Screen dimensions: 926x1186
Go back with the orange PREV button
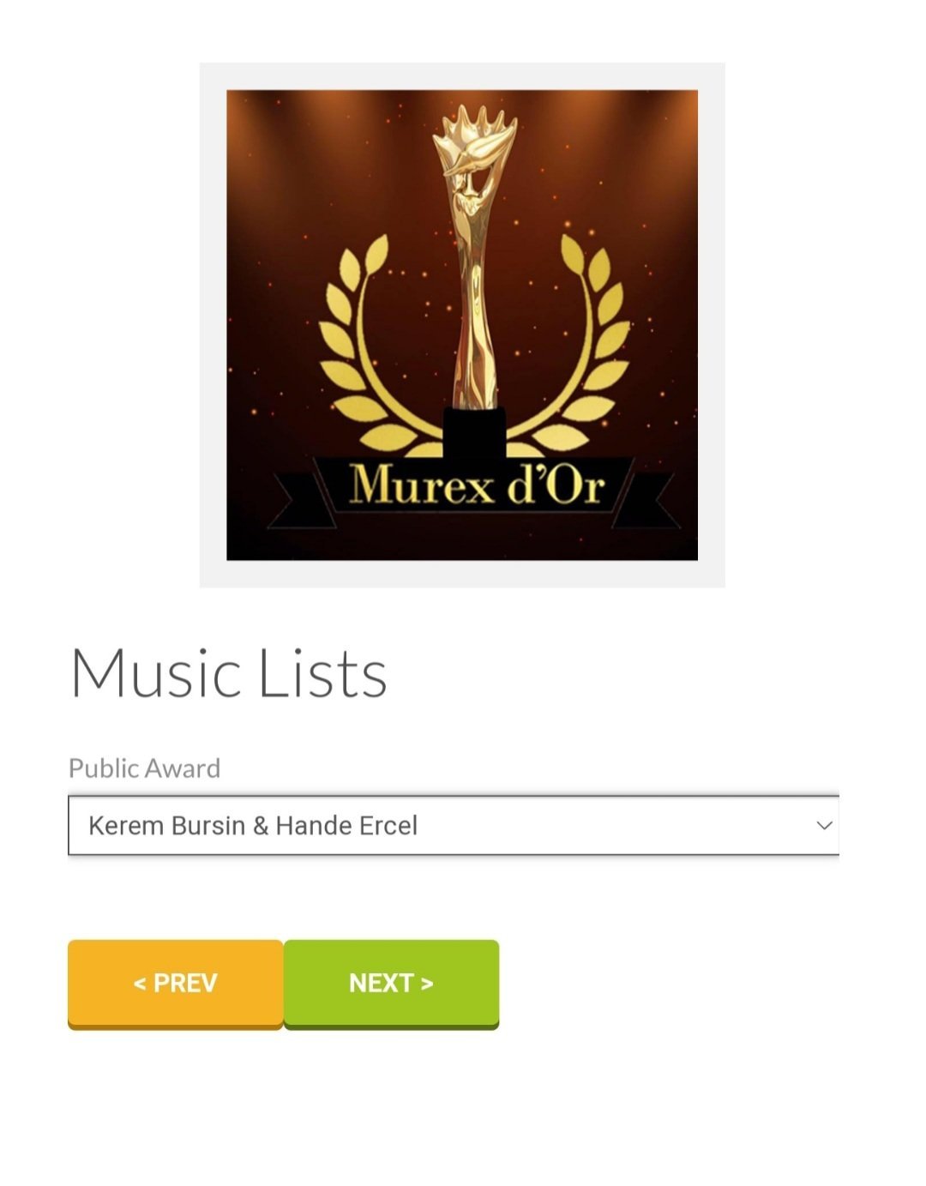[176, 984]
